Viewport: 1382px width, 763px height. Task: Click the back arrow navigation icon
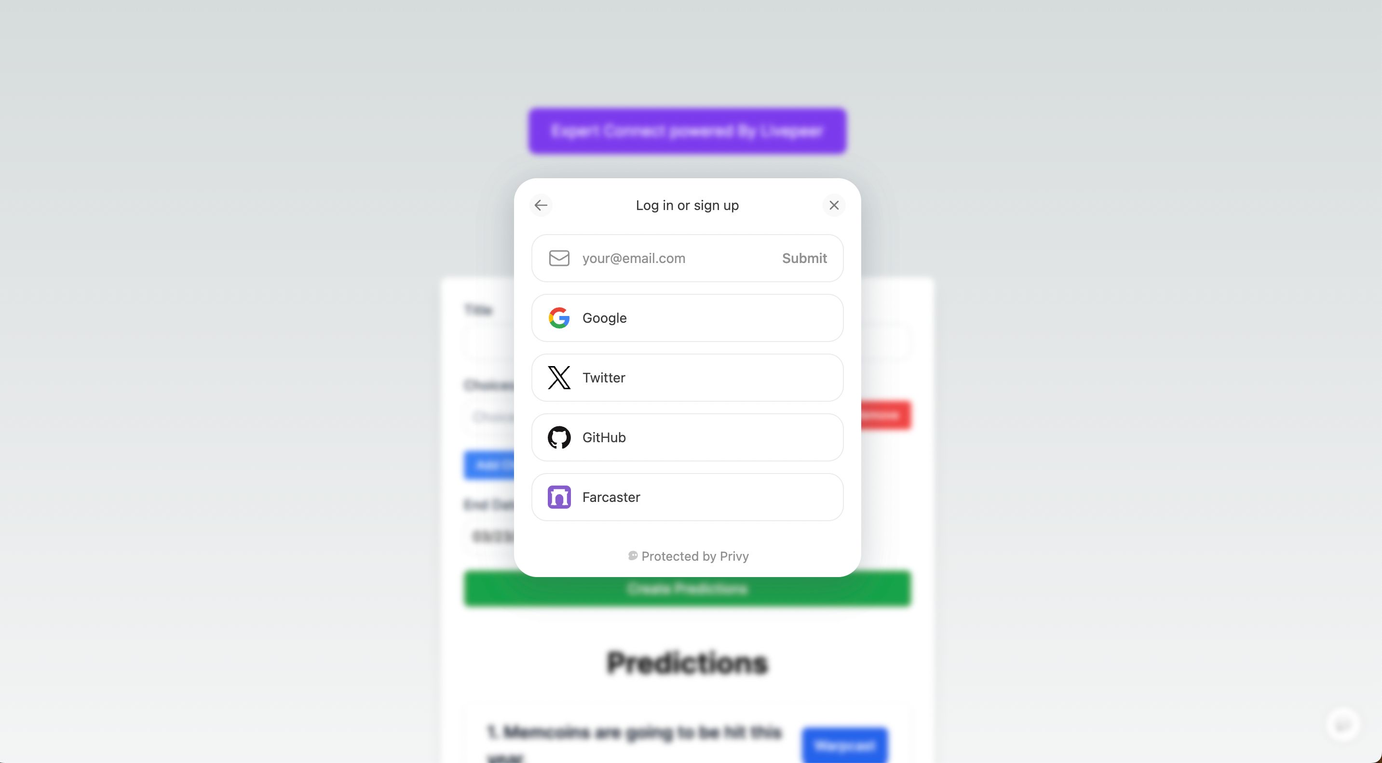click(x=542, y=205)
